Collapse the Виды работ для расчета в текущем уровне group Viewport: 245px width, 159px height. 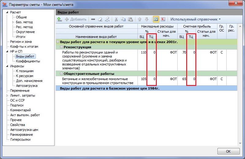58,42
